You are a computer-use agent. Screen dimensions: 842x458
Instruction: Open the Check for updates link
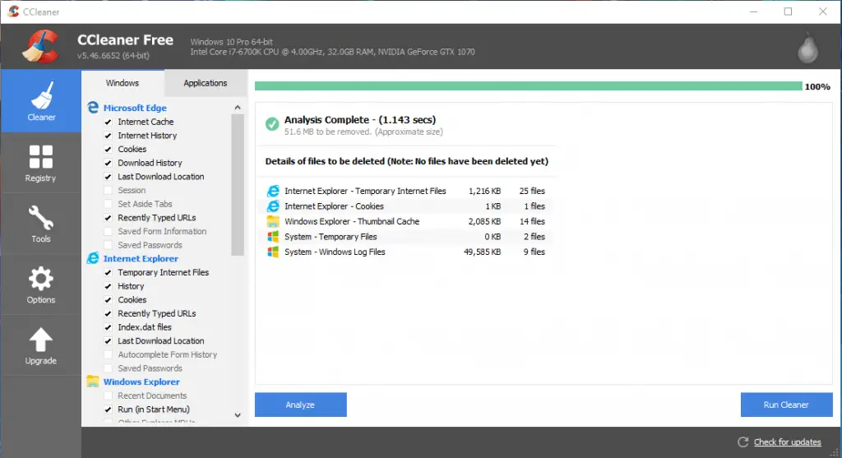787,442
